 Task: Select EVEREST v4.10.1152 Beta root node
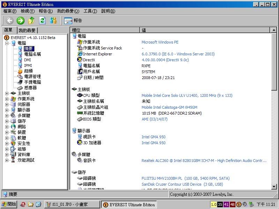click(33, 38)
